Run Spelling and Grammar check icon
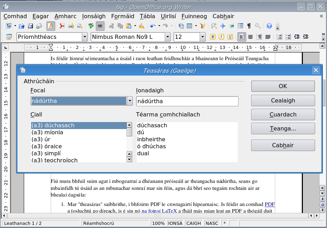This screenshot has width=327, height=228. point(91,26)
